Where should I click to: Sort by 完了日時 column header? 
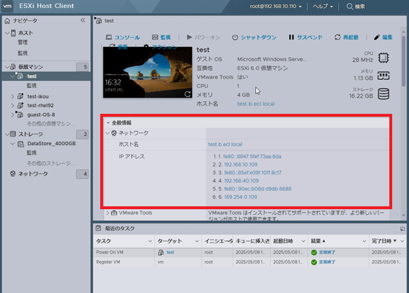click(382, 241)
